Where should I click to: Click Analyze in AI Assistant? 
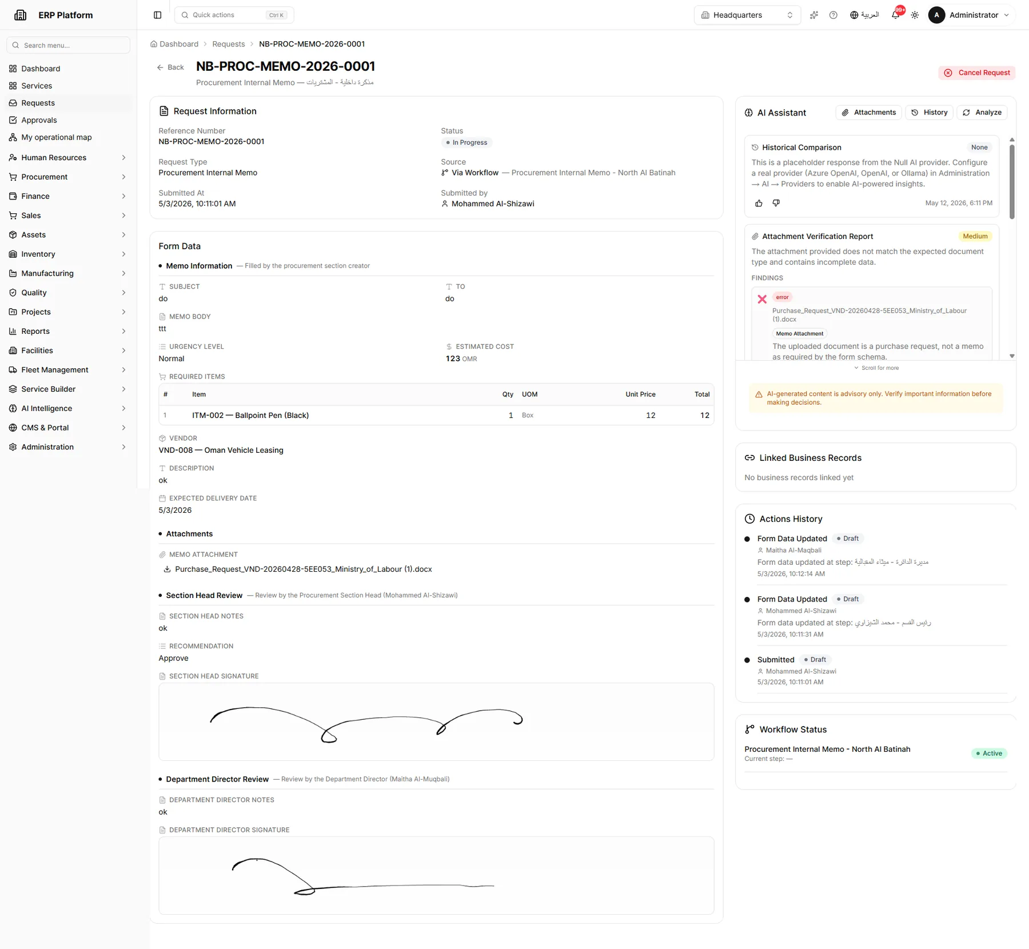(982, 113)
